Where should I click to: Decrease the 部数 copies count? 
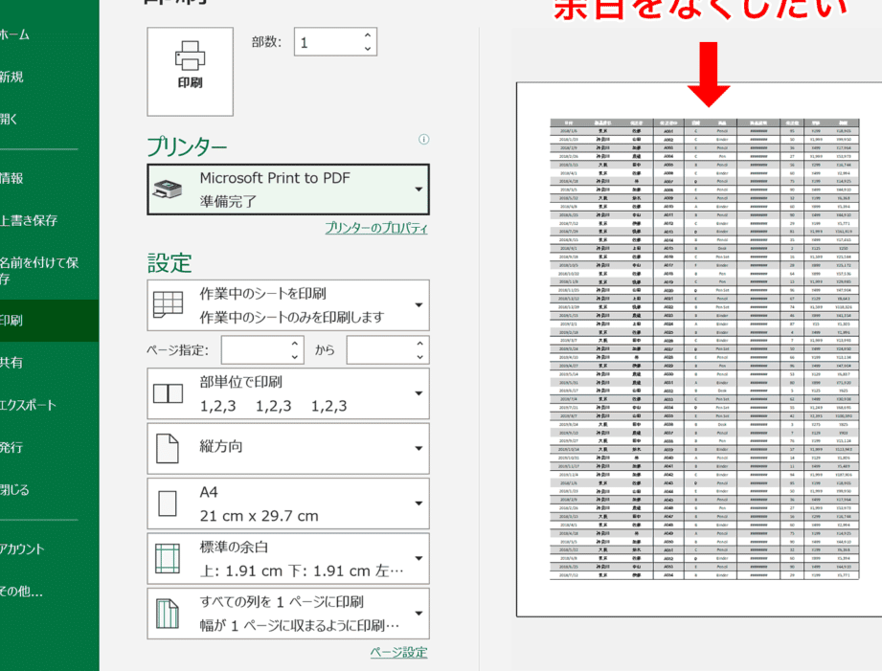(x=368, y=49)
